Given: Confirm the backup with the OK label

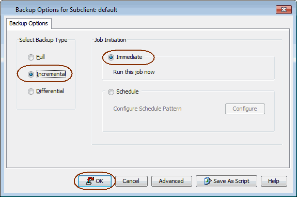Looking at the screenshot, I should point(100,181).
